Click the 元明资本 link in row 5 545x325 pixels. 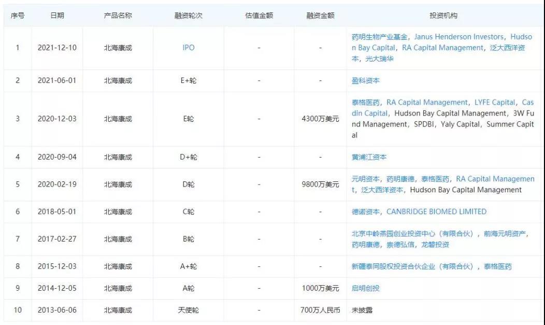[x=366, y=178]
